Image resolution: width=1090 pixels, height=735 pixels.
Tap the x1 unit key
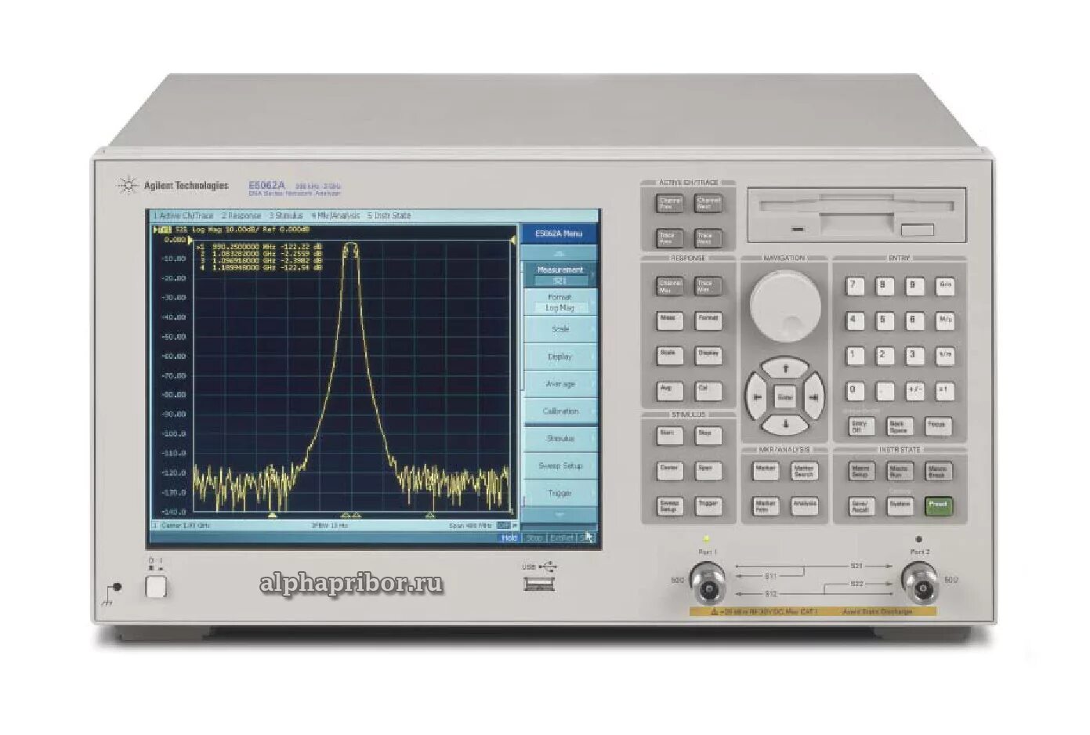(945, 390)
